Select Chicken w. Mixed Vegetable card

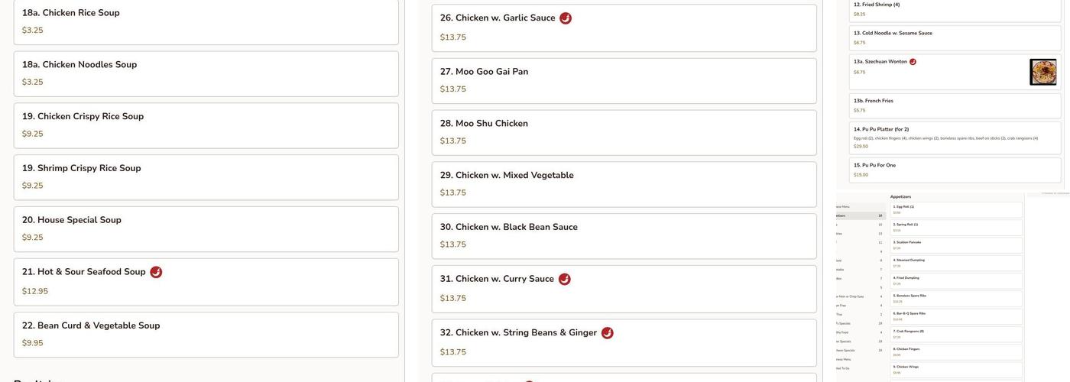pyautogui.click(x=624, y=184)
